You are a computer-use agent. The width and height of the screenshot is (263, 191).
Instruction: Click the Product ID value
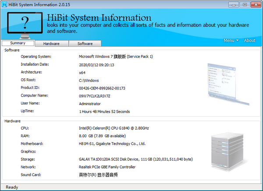click(x=102, y=88)
